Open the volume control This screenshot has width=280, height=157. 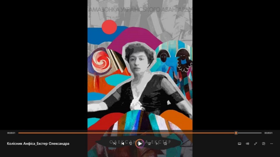click(x=248, y=143)
